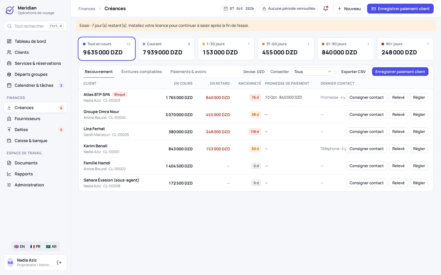This screenshot has width=441, height=275.
Task: Open the Nouveau menu
Action: tap(349, 9)
